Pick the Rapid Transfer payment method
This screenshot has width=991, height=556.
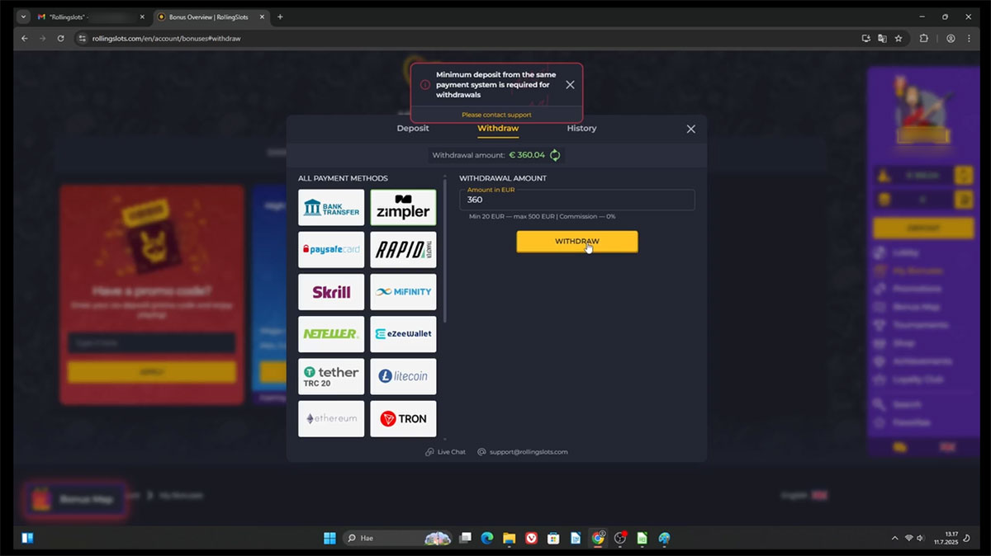click(x=403, y=249)
